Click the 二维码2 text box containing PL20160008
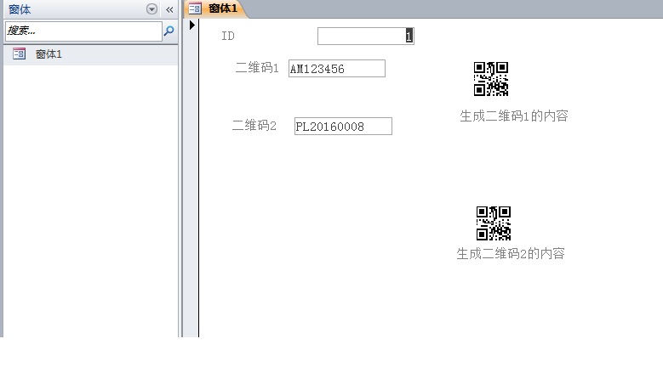 (x=343, y=126)
